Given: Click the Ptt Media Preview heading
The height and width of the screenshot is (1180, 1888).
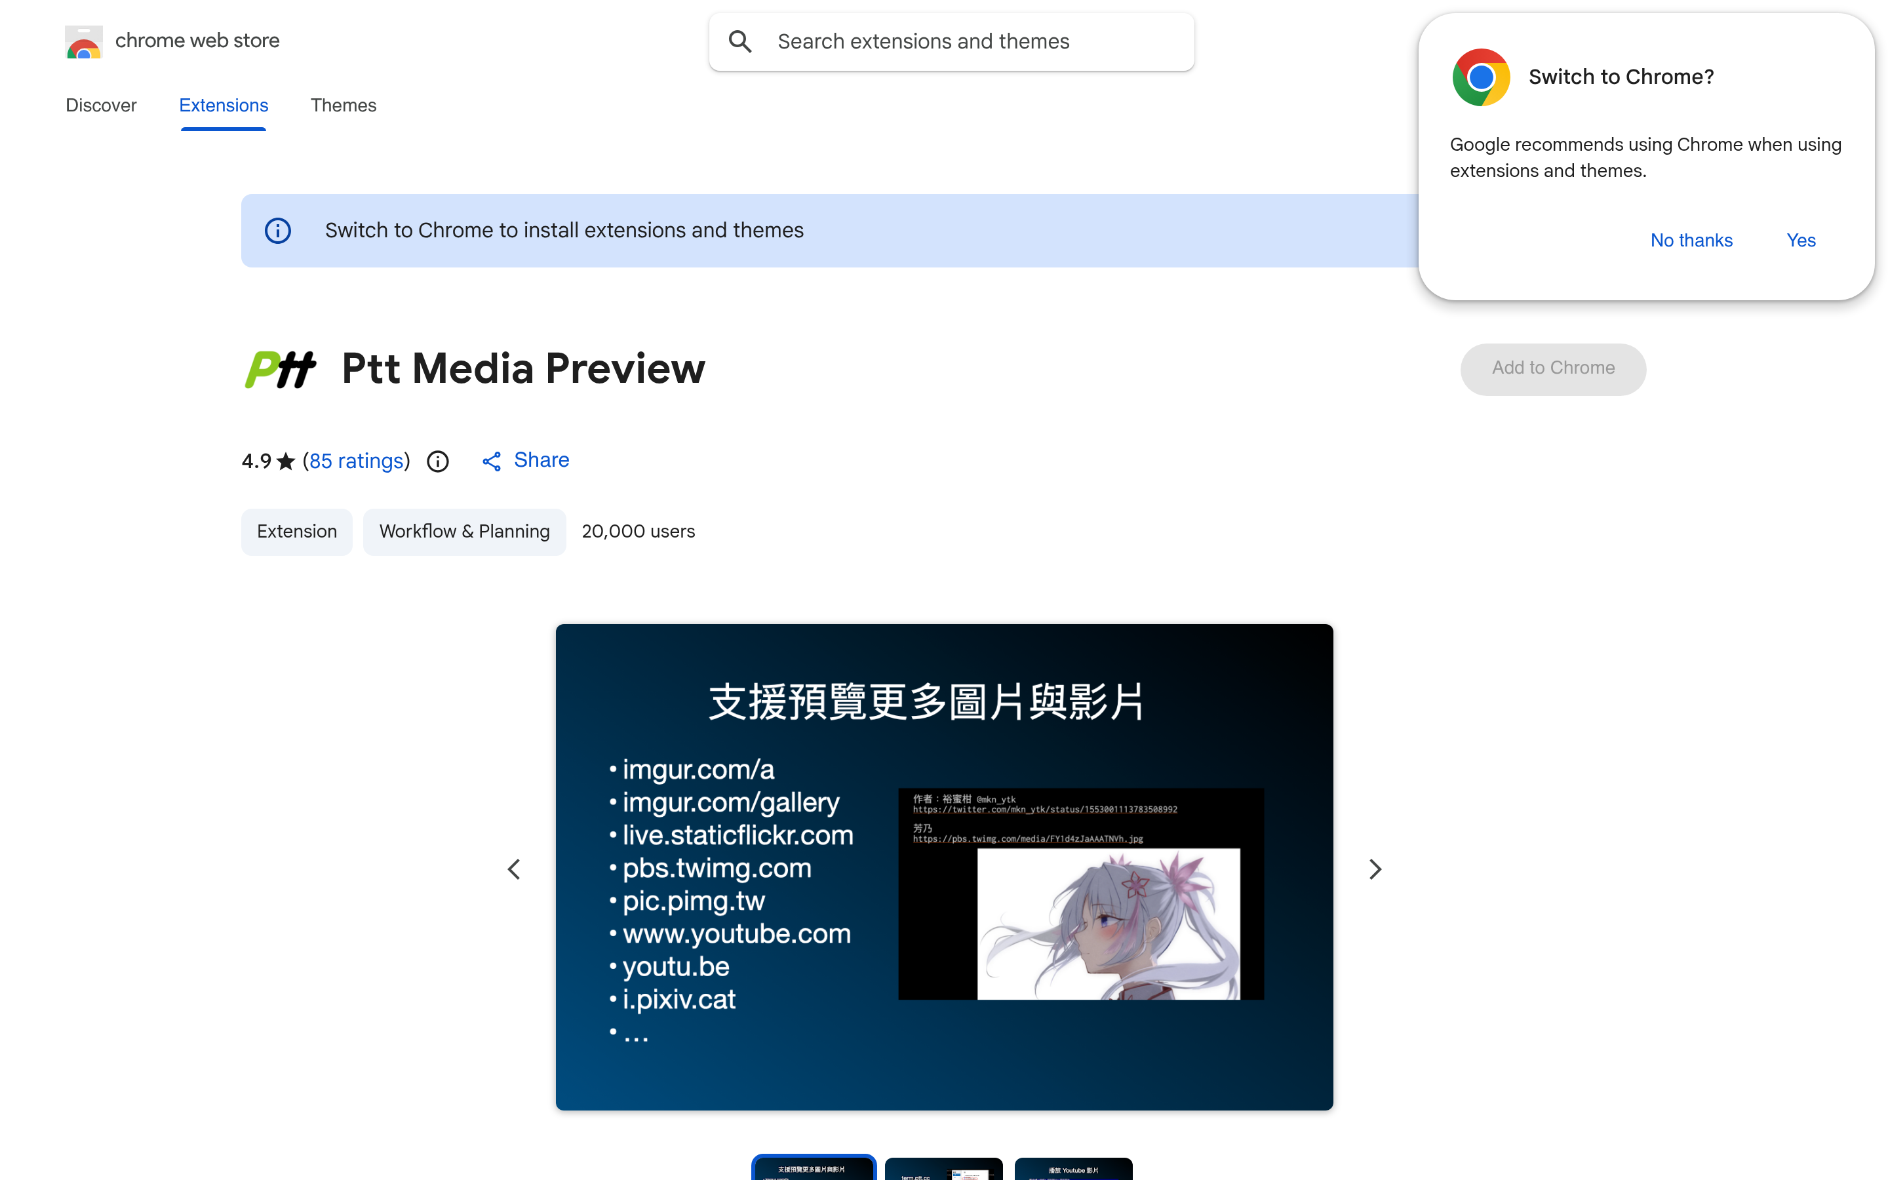Looking at the screenshot, I should [524, 369].
